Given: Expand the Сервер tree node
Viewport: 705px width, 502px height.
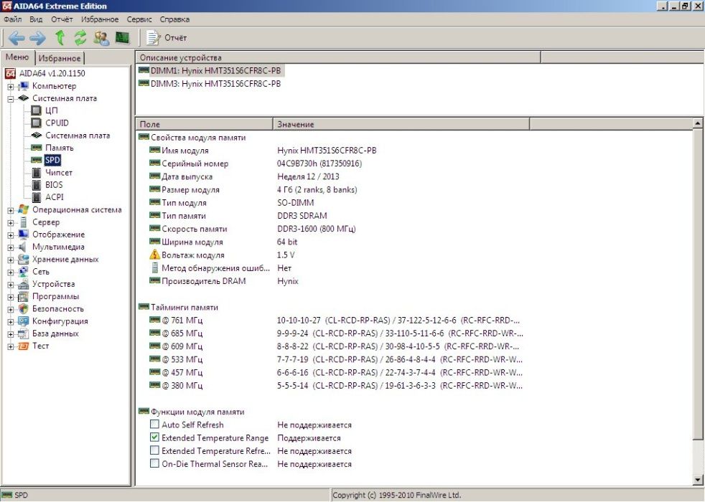Looking at the screenshot, I should click(10, 223).
